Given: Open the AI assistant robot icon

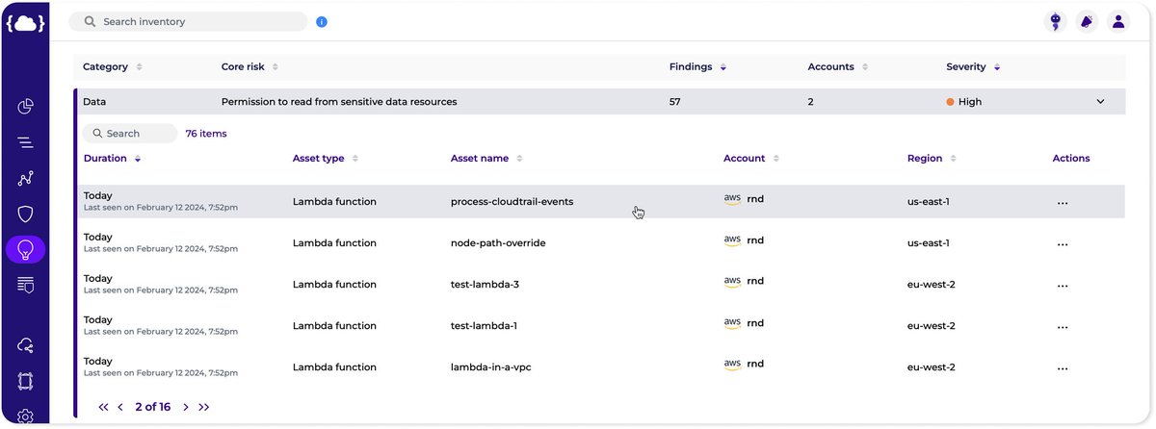Looking at the screenshot, I should 1055,21.
